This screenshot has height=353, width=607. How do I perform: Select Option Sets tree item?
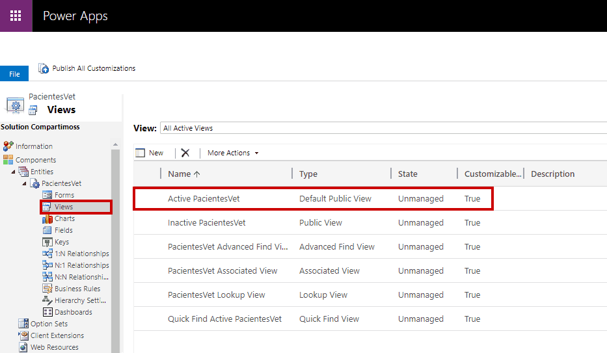coord(49,324)
